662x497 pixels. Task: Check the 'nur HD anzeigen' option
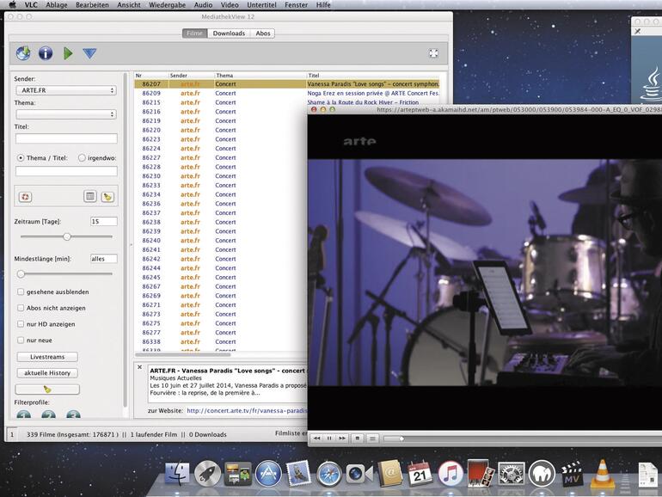(21, 324)
